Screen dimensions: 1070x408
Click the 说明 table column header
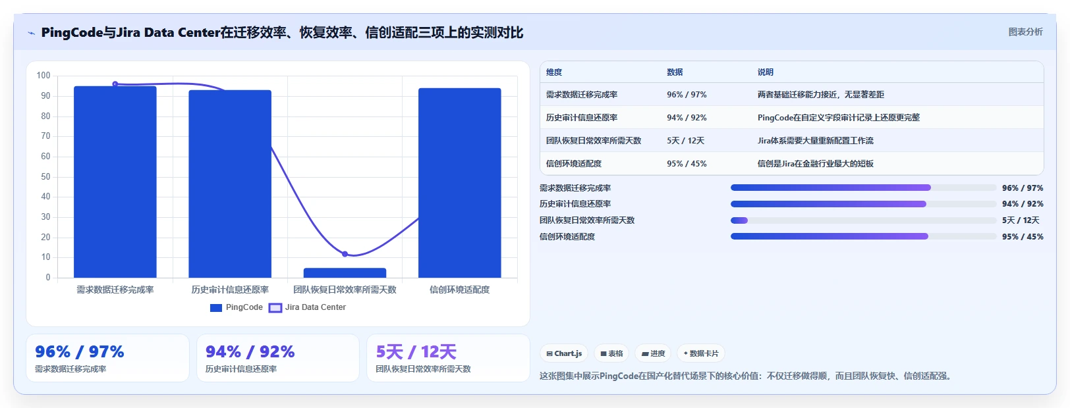point(765,72)
